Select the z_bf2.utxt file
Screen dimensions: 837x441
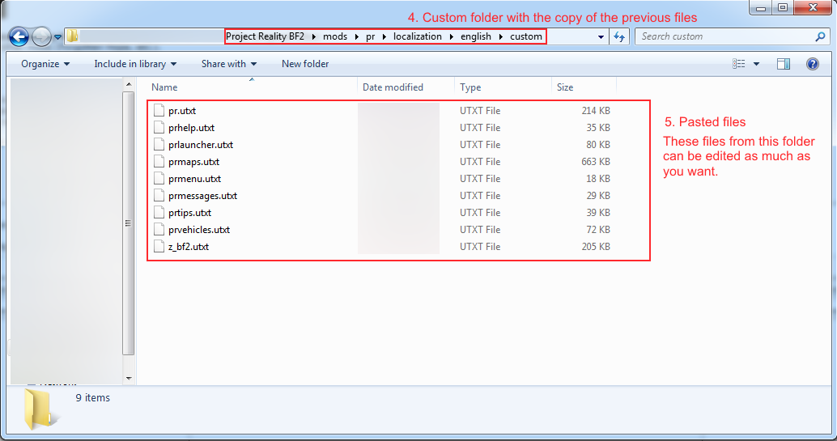189,247
